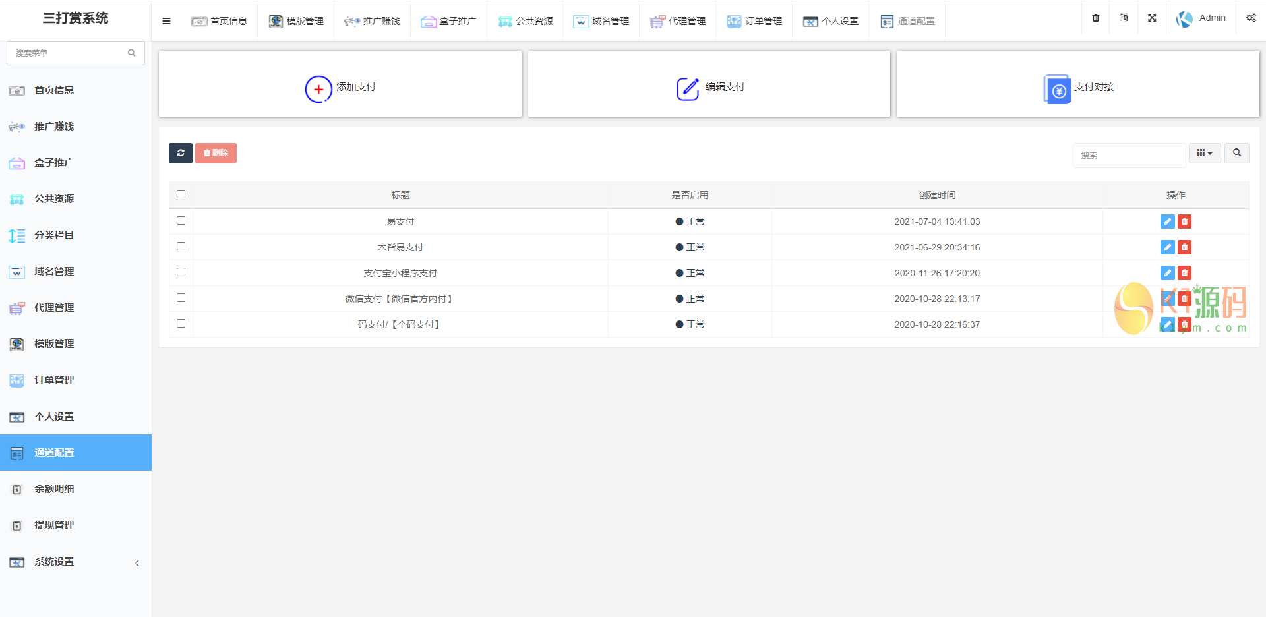Click edit pencil icon for 易支付 row

pyautogui.click(x=1167, y=221)
